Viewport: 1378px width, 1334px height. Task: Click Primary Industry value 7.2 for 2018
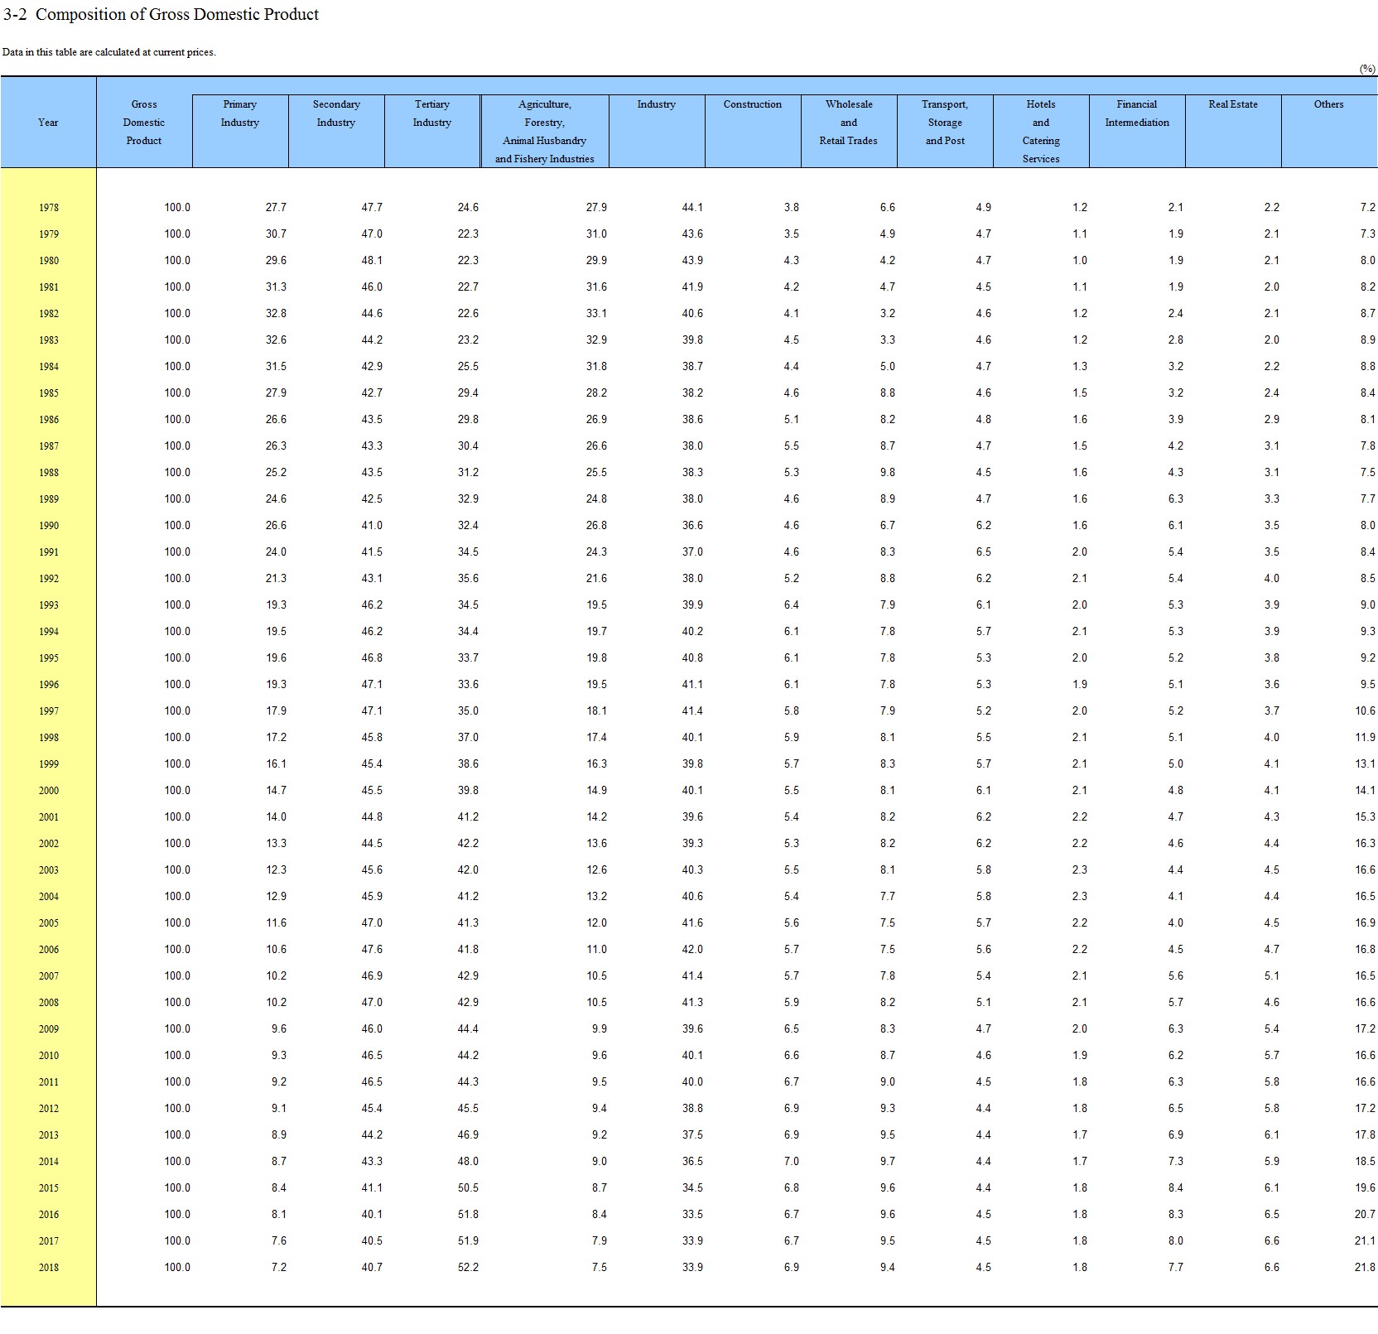point(279,1268)
